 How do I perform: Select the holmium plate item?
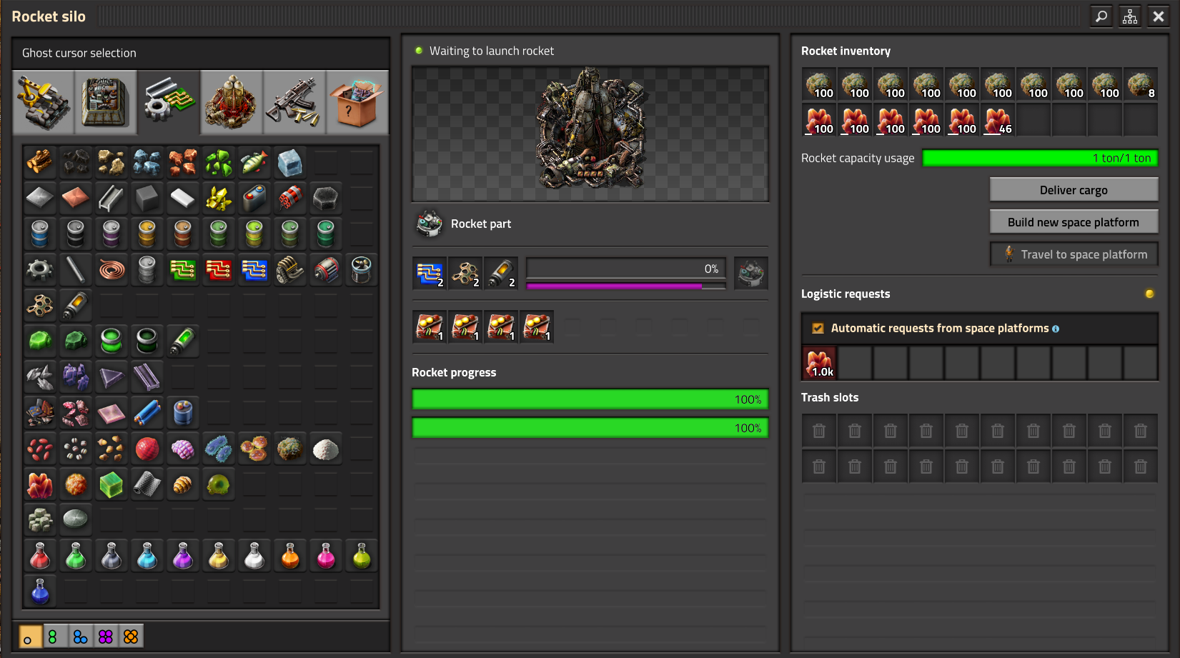point(111,413)
